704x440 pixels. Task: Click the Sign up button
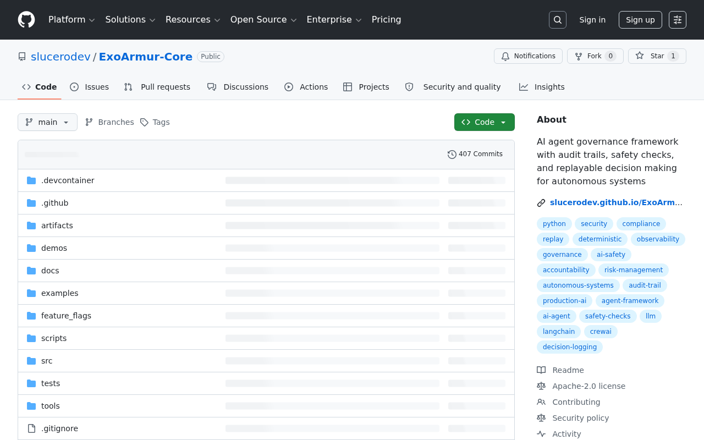pos(640,20)
